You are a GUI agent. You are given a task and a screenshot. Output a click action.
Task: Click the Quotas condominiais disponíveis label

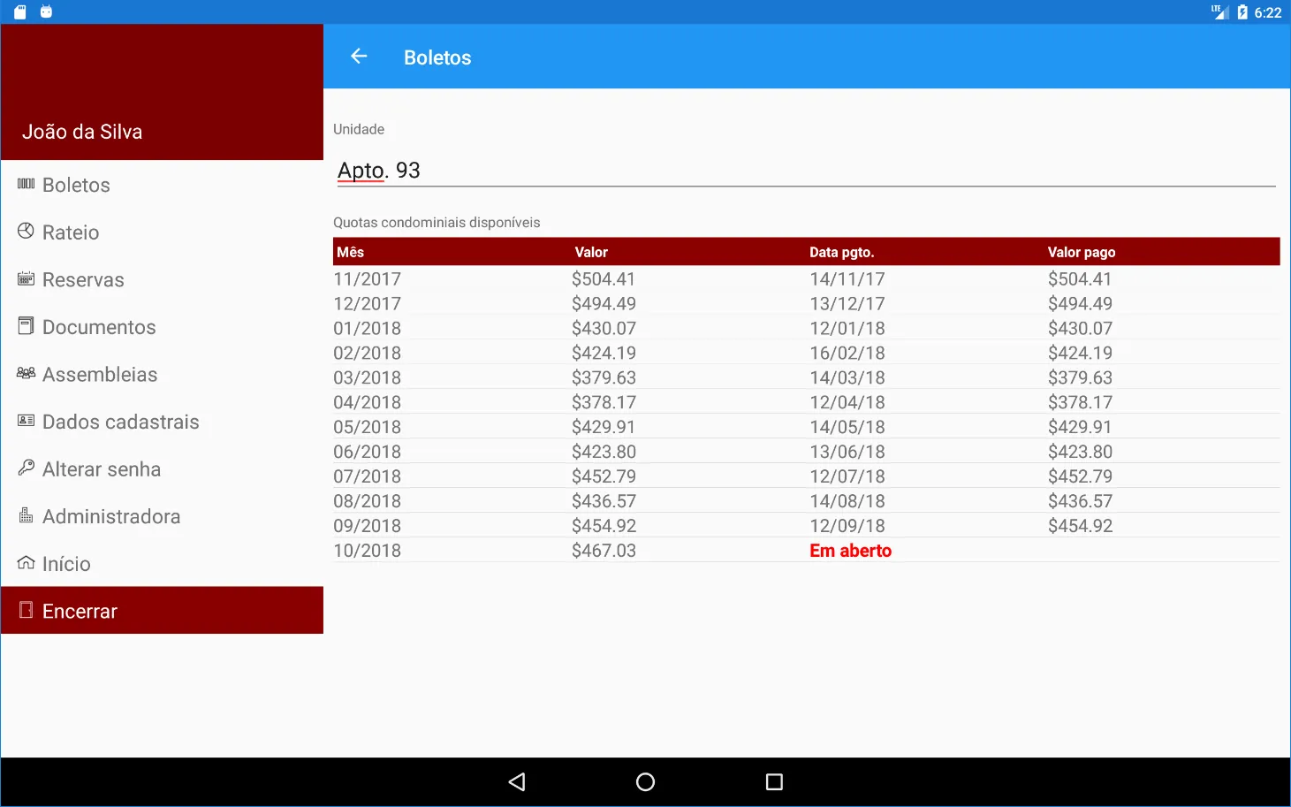[437, 223]
